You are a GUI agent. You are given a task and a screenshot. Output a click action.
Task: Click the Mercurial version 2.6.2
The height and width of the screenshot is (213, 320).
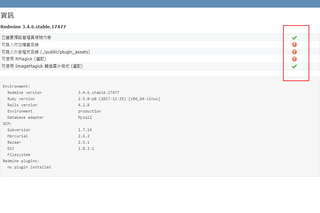[x=84, y=136]
